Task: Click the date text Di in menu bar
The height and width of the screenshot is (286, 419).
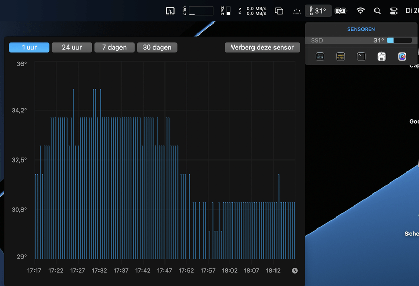Action: coord(409,10)
